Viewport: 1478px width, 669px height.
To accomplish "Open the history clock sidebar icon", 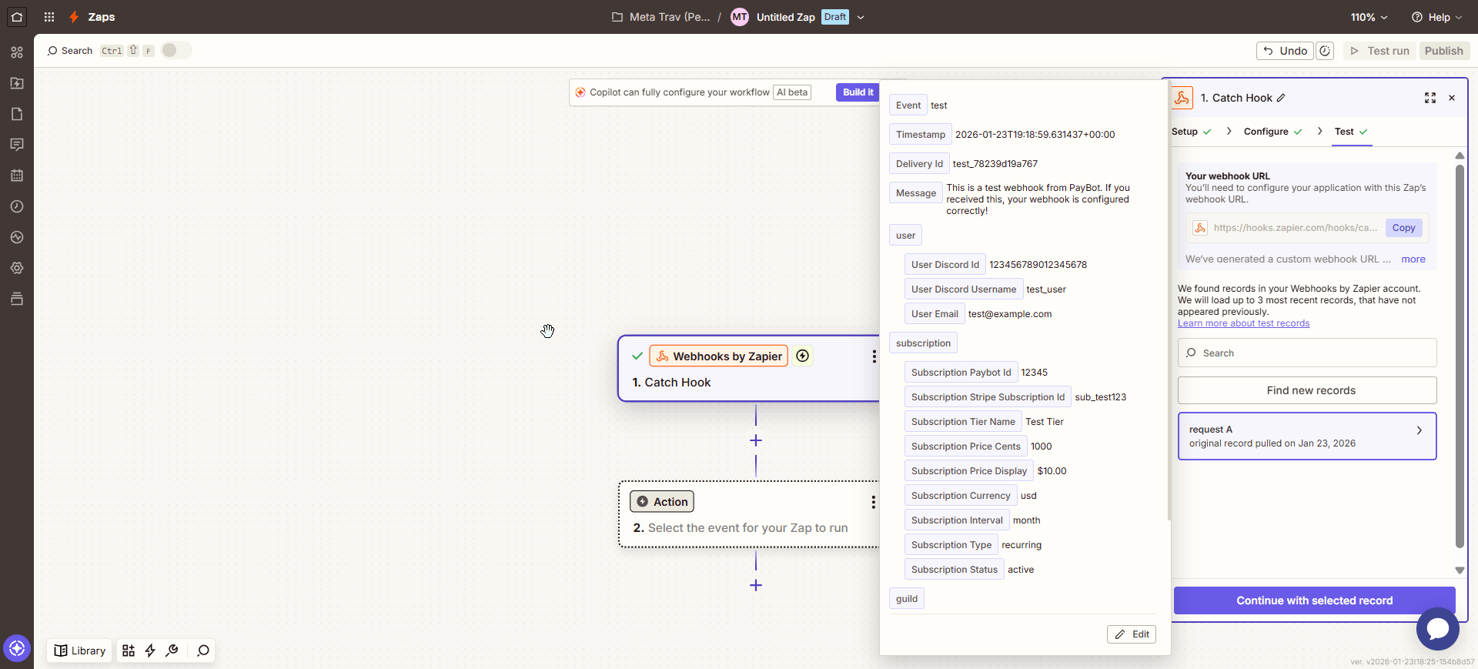I will pos(17,206).
